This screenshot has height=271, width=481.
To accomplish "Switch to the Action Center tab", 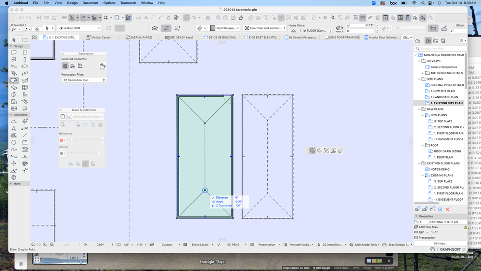I will pyautogui.click(x=101, y=37).
